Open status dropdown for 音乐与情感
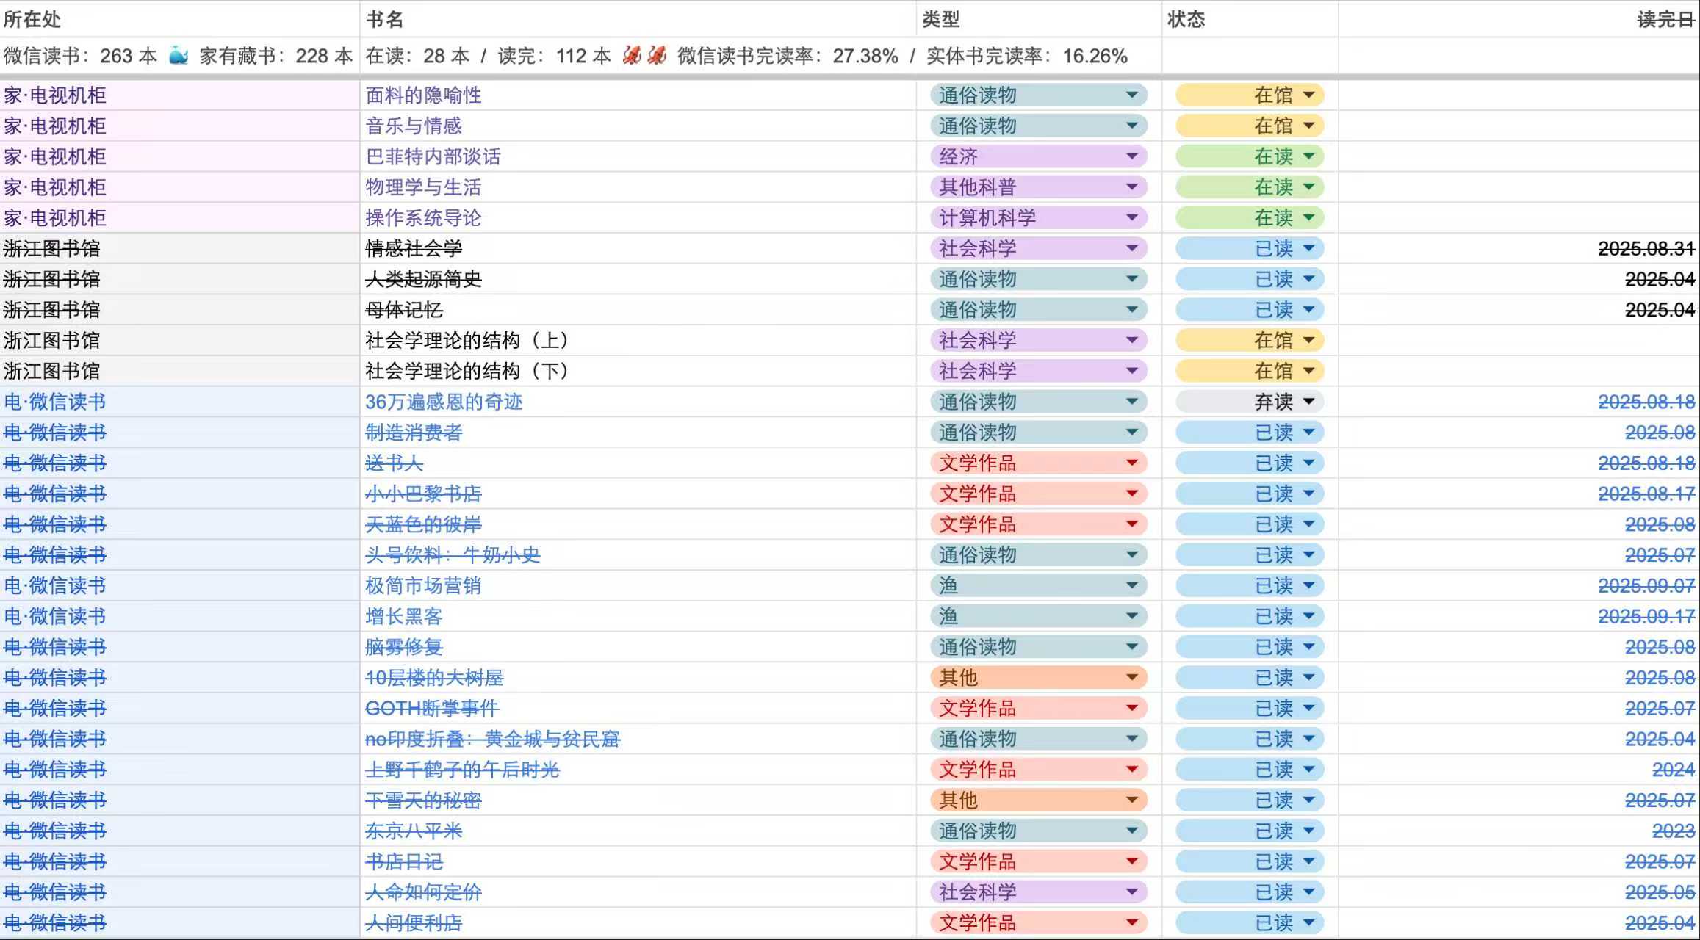The width and height of the screenshot is (1700, 940). click(x=1308, y=126)
